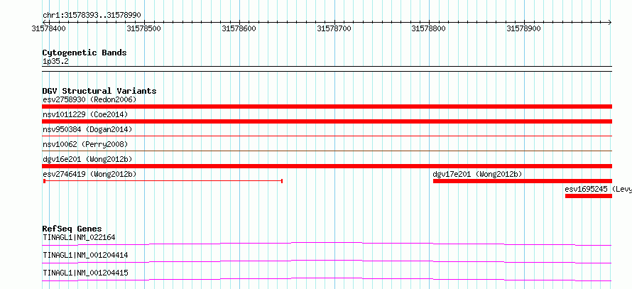Select transcript label TINAGL1|NM_001204414

(x=85, y=255)
